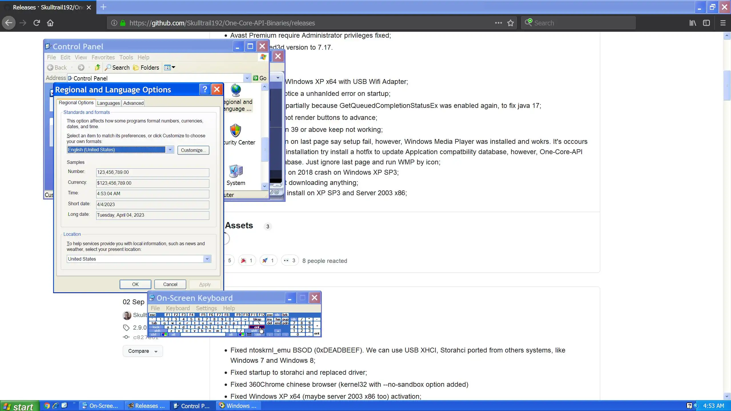The image size is (731, 411).
Task: Click the Firefox home icon
Action: (50, 23)
